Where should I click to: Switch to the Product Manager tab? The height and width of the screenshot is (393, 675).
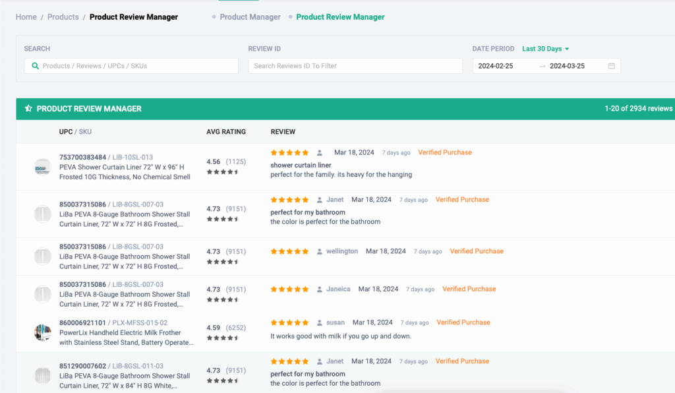pos(250,17)
